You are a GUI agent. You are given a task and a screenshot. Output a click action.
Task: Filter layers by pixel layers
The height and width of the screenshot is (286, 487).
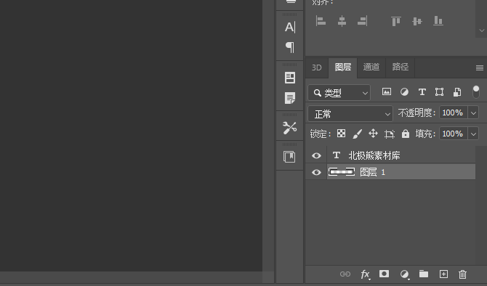click(387, 91)
